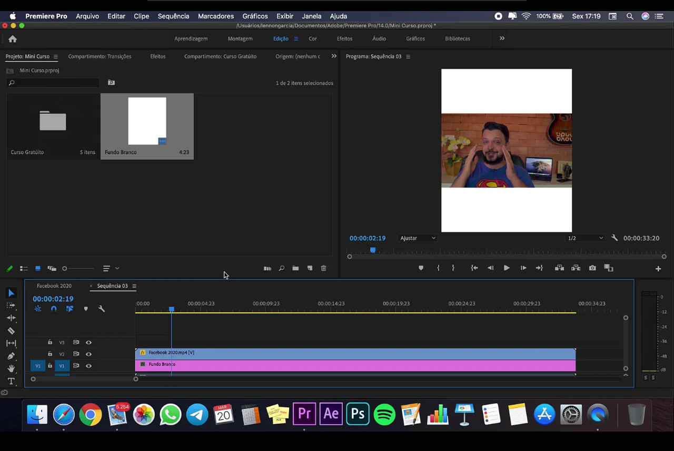This screenshot has height=451, width=674.
Task: Open New Bin folder icon in project footer
Action: point(295,269)
